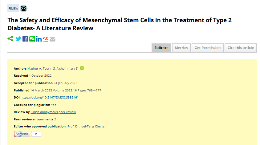Email this article via envelope icon
260x145 pixels.
point(53,39)
